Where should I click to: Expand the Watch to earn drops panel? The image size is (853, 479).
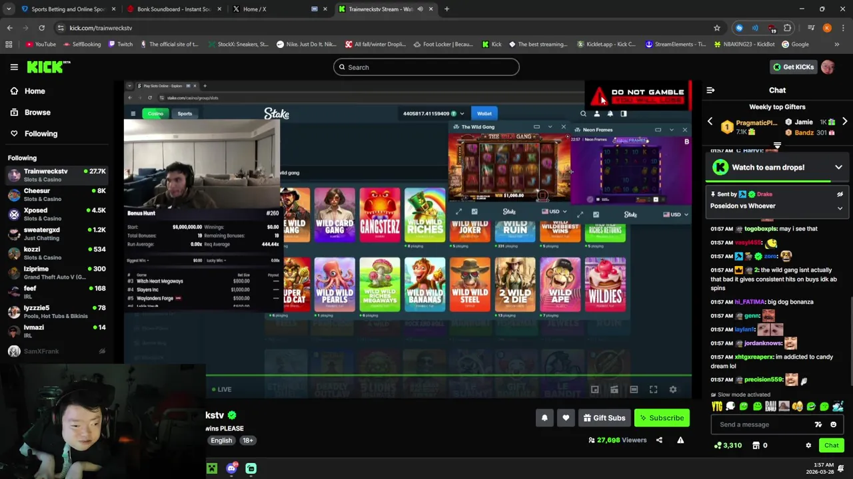click(x=838, y=167)
